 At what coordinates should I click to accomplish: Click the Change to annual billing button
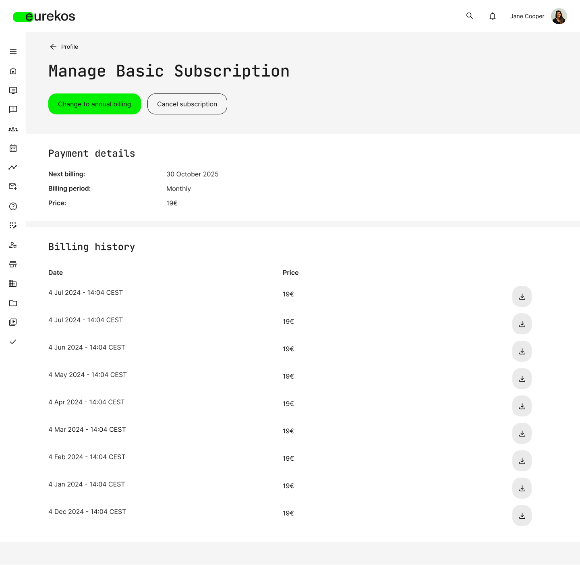95,104
